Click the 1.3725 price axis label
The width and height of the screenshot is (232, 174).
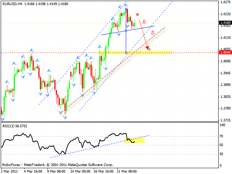[x=225, y=120]
